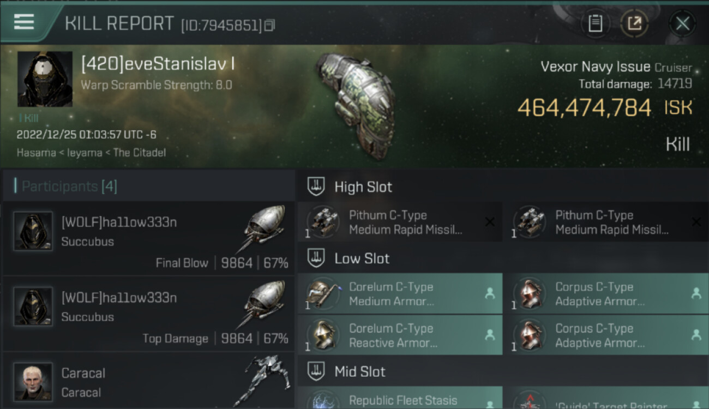Expand the Mid Slot section icon
The image size is (709, 409).
coord(316,372)
